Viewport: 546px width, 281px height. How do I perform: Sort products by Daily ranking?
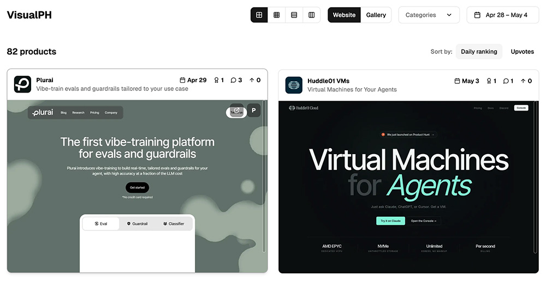point(479,51)
